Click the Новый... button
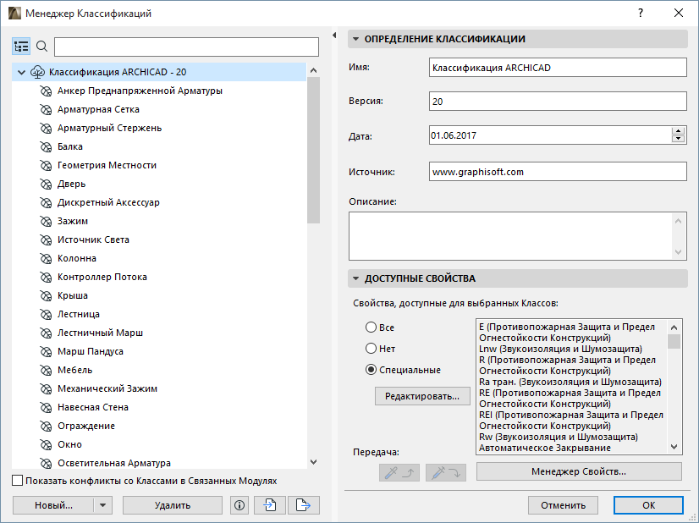 click(x=53, y=505)
